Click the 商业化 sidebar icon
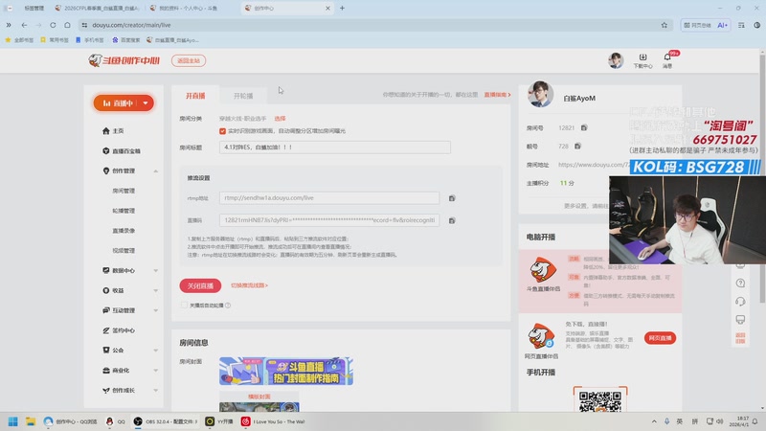The width and height of the screenshot is (766, 431). pyautogui.click(x=106, y=370)
